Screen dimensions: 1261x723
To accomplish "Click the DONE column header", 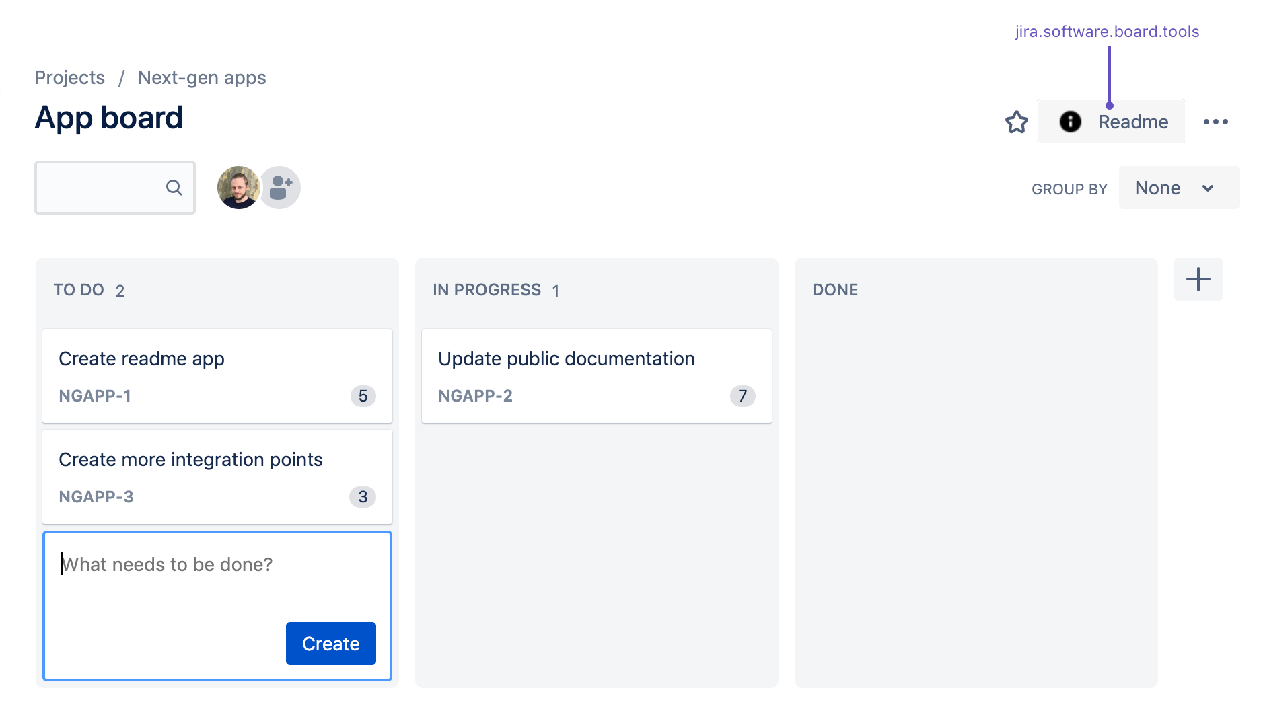I will coord(835,290).
